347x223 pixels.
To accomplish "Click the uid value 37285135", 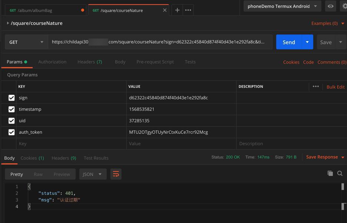I will tap(139, 121).
